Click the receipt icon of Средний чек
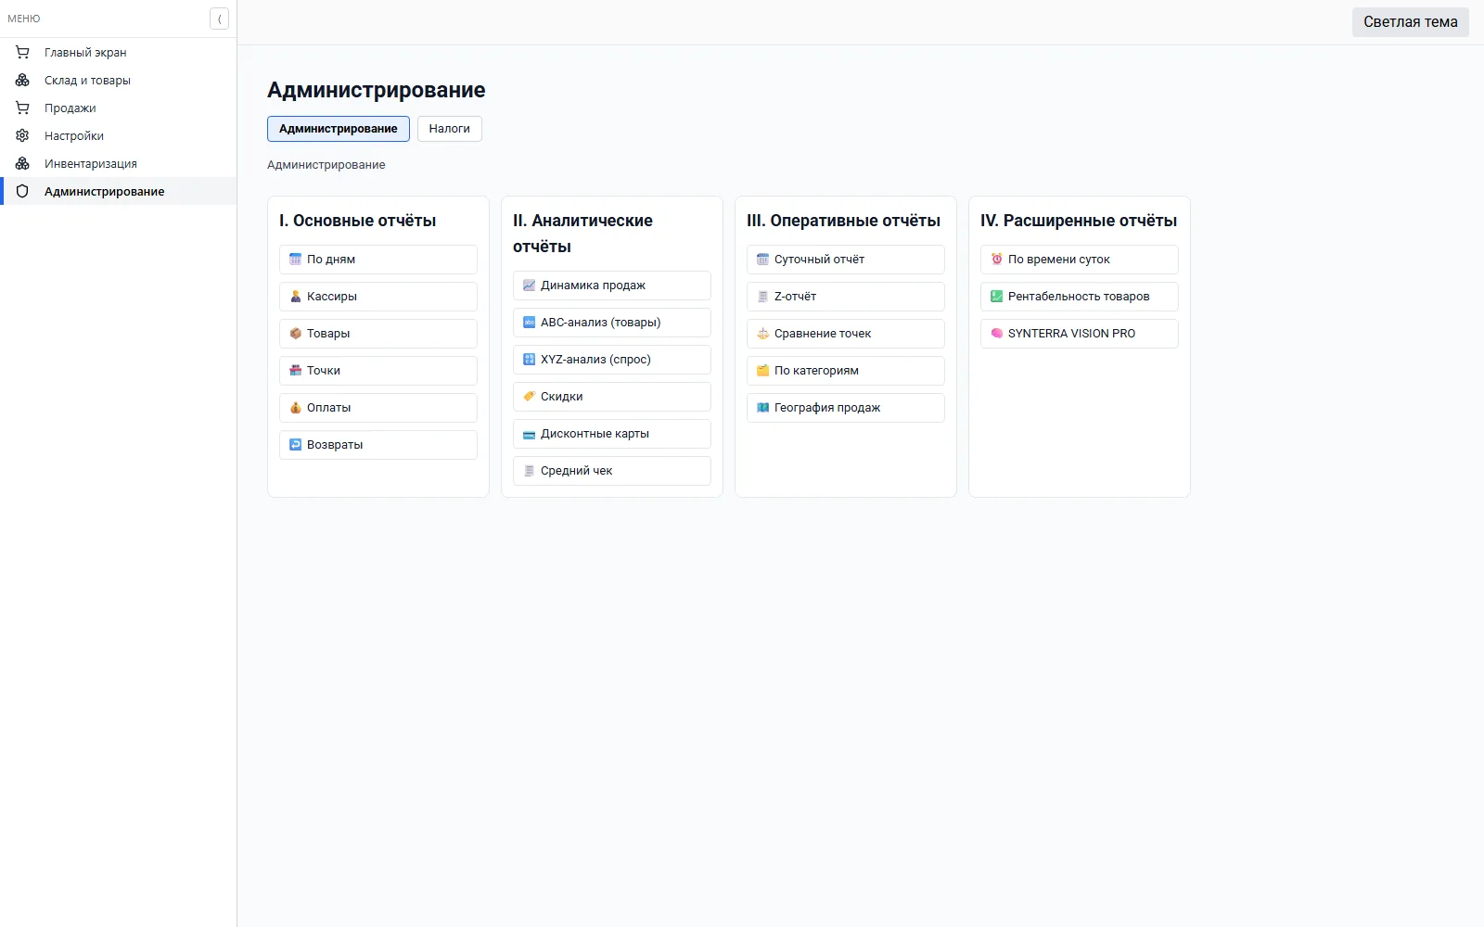This screenshot has width=1484, height=927. coord(530,471)
